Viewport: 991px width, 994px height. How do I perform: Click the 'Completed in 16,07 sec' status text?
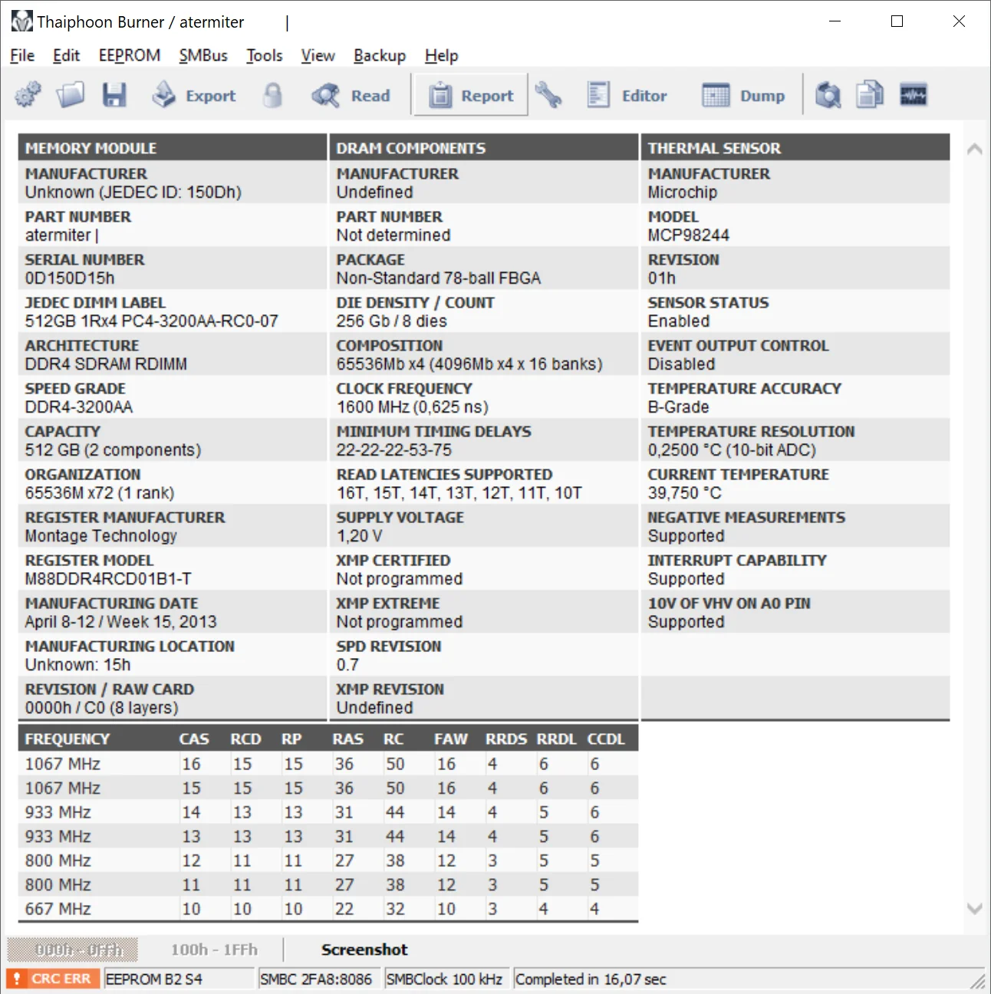(x=591, y=979)
